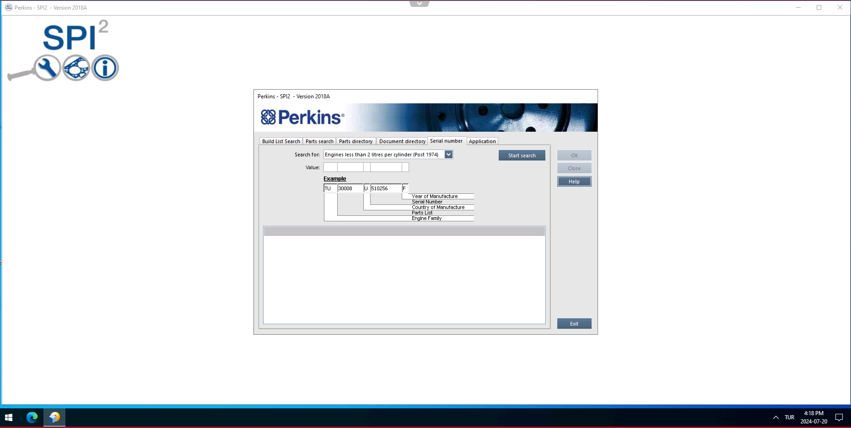
Task: Click the blue info icon in SPI2 logo
Action: pyautogui.click(x=105, y=68)
